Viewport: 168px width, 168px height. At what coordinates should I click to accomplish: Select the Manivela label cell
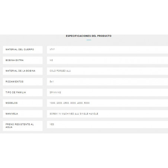pos(23,114)
